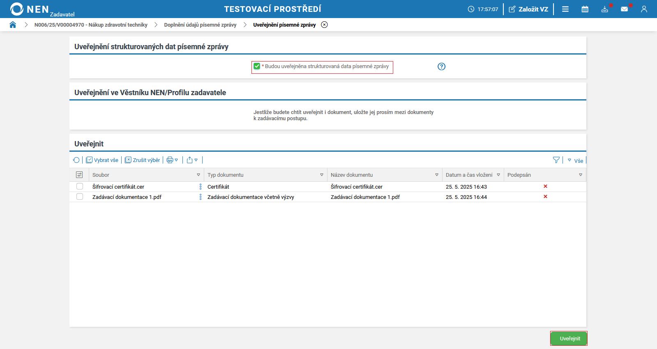The height and width of the screenshot is (349, 657).
Task: Close the breadcrumb with the circled X
Action: [324, 25]
